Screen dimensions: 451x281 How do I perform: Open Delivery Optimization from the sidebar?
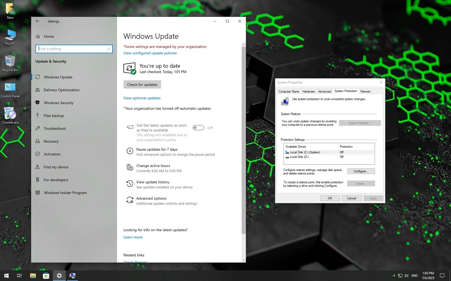[61, 90]
